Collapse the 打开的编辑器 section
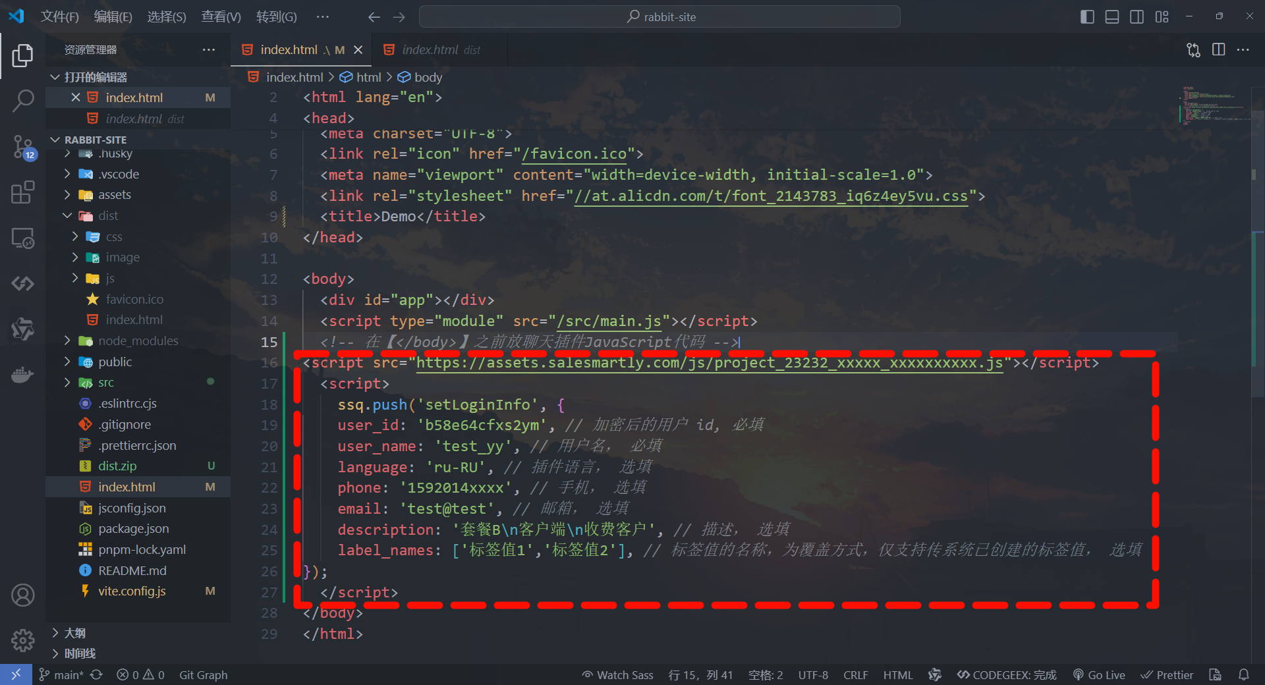This screenshot has width=1265, height=685. point(96,77)
